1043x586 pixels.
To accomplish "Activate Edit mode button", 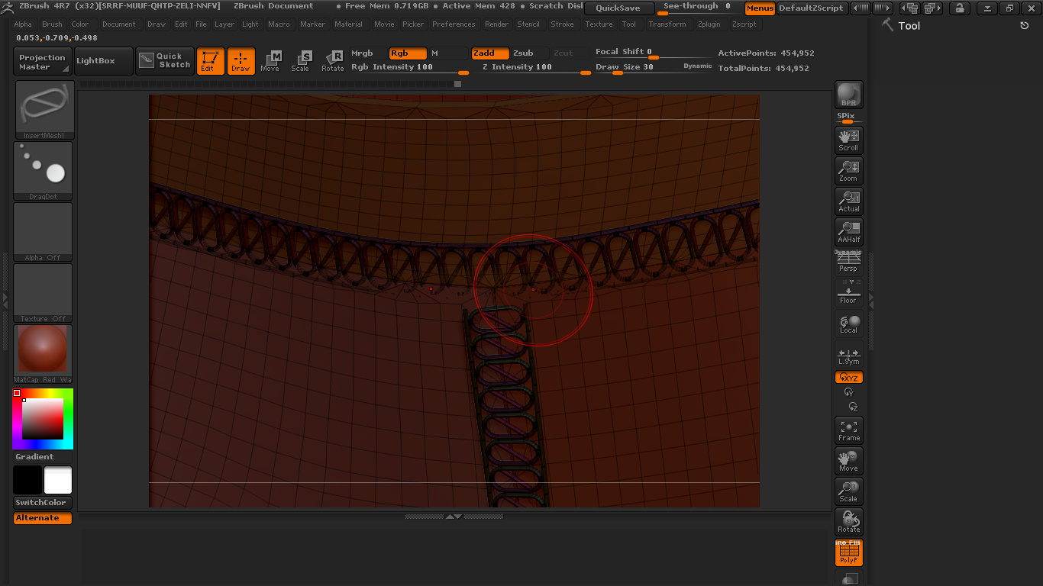I will 210,61.
